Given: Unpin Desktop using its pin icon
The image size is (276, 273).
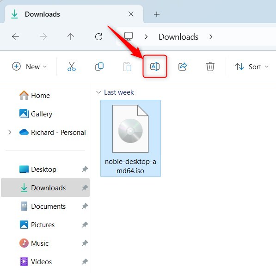Looking at the screenshot, I should pos(85,169).
